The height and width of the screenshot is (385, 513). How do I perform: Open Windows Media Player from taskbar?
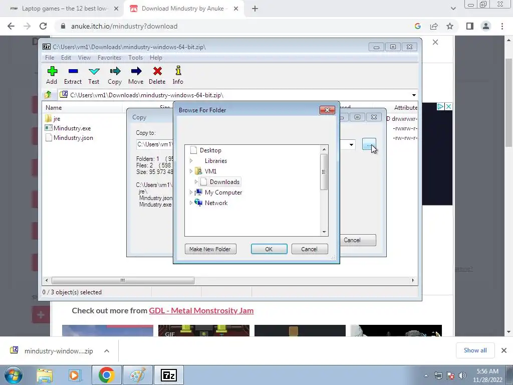pos(74,375)
